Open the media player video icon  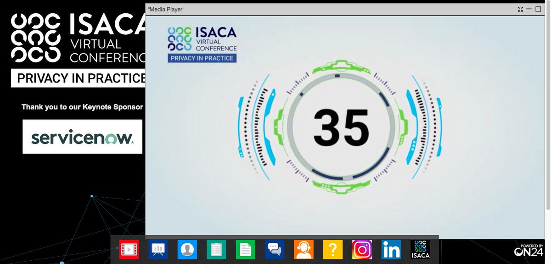(129, 249)
